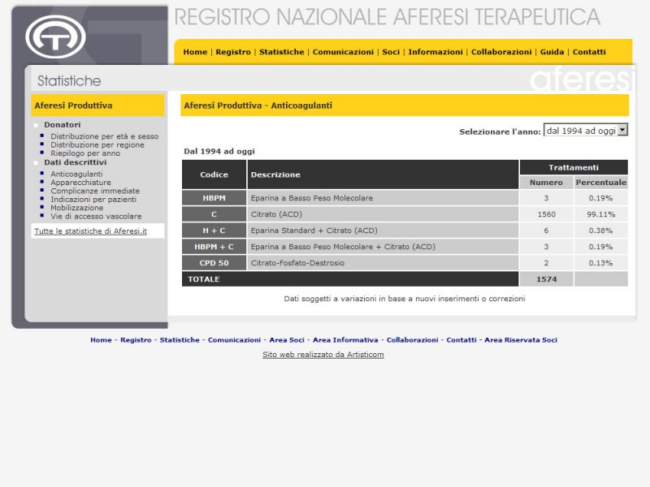The width and height of the screenshot is (650, 487).
Task: Click Eparina Standard + Citrato (ACD) description
Action: (383, 231)
